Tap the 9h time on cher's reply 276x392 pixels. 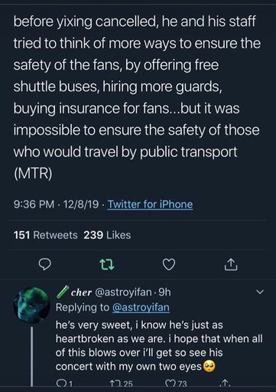tap(164, 292)
